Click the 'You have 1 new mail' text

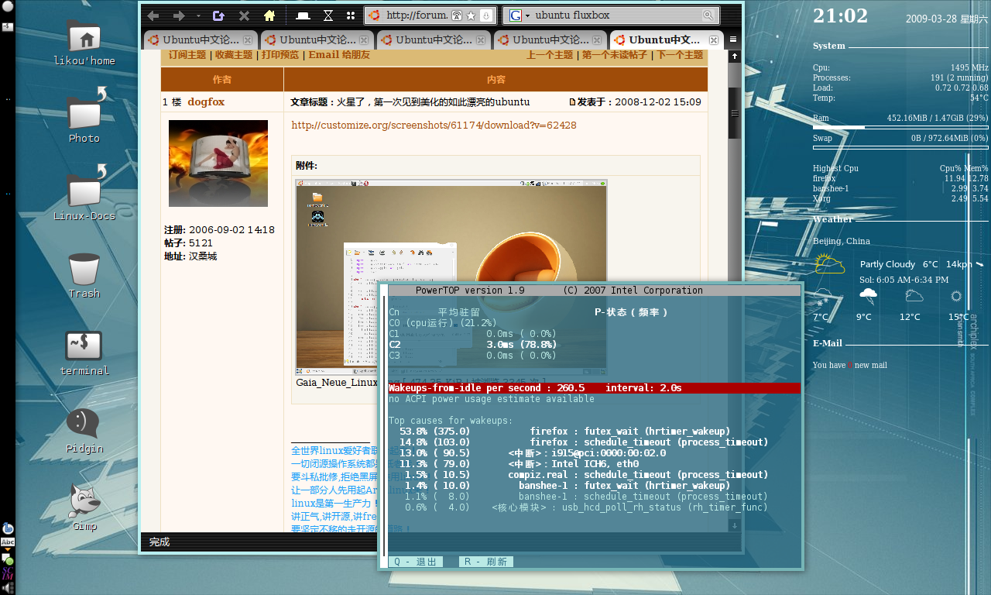coord(850,365)
